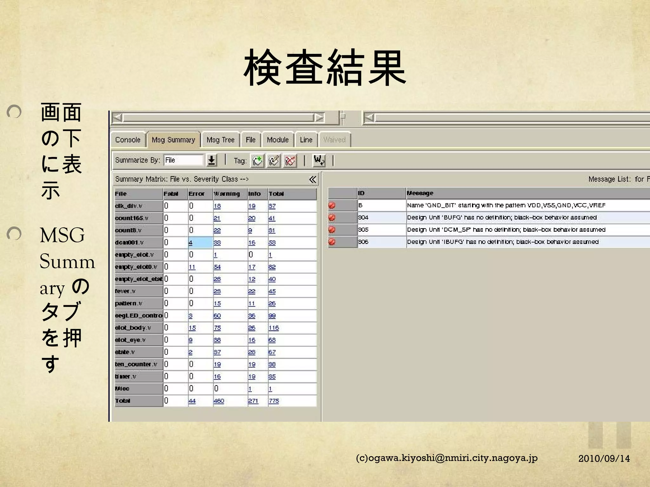Open the Summarize By dropdown arrow
650x487 pixels.
[212, 160]
